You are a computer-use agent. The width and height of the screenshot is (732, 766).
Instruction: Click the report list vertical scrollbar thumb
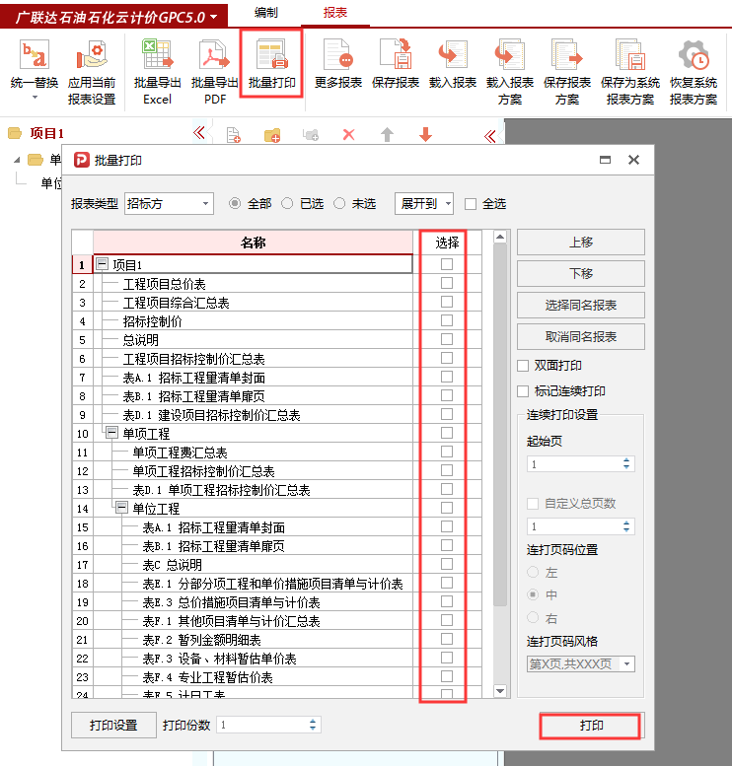click(500, 425)
